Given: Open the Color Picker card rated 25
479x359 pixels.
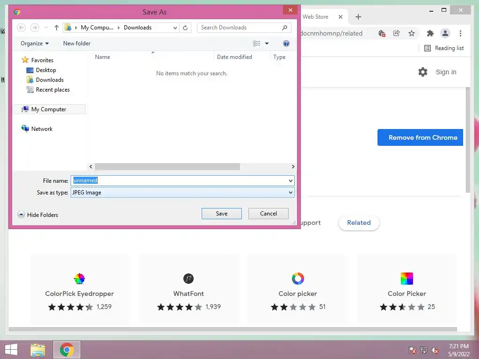Looking at the screenshot, I should (x=407, y=289).
